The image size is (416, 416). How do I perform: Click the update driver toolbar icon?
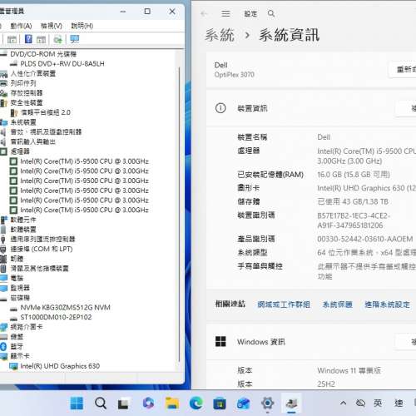tap(57, 39)
